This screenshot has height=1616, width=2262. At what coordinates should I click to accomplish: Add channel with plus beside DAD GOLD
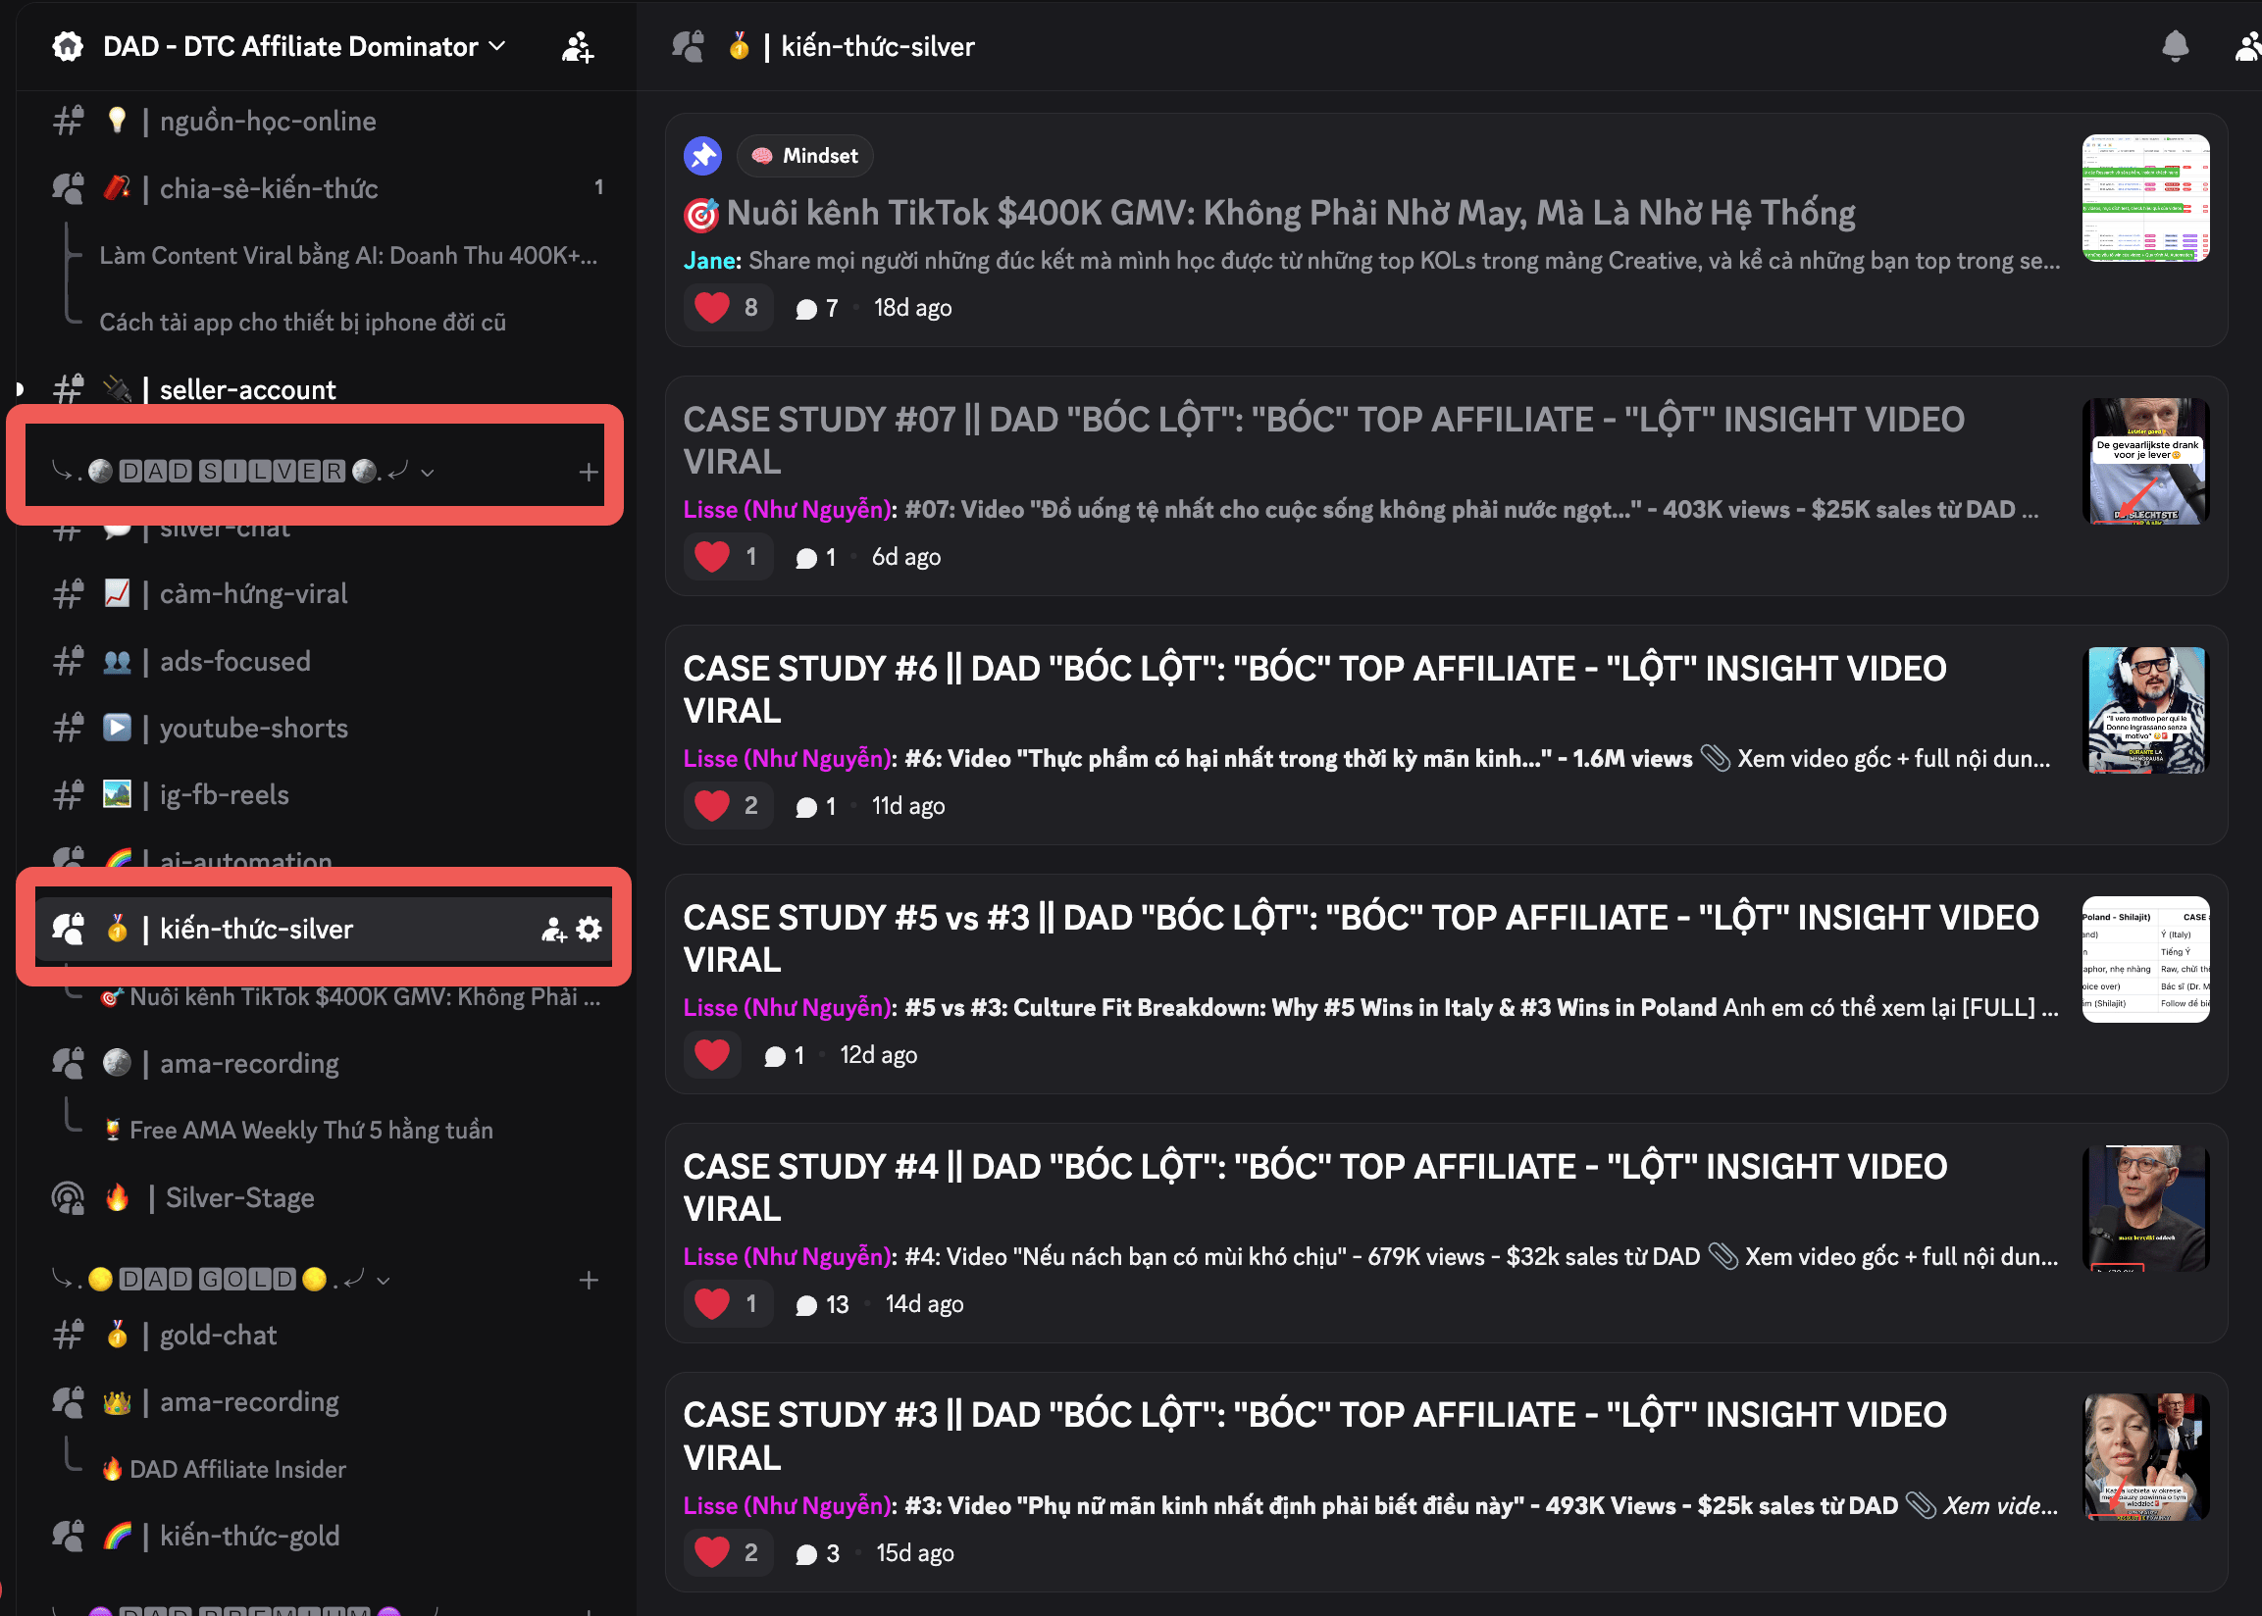click(589, 1280)
